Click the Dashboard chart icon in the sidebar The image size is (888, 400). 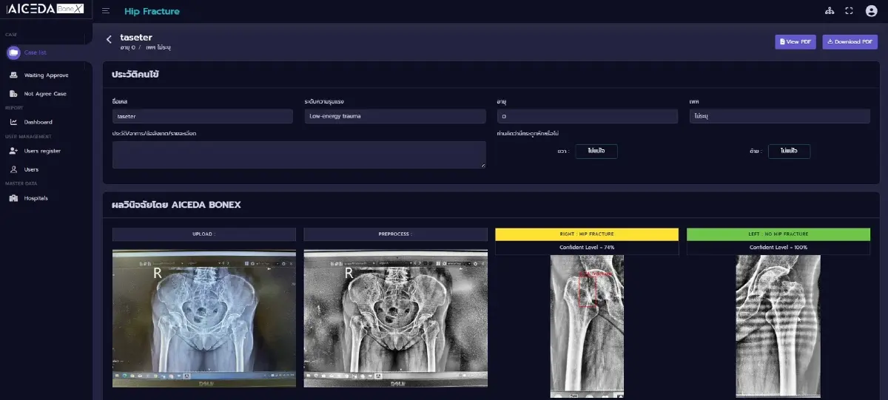point(13,122)
